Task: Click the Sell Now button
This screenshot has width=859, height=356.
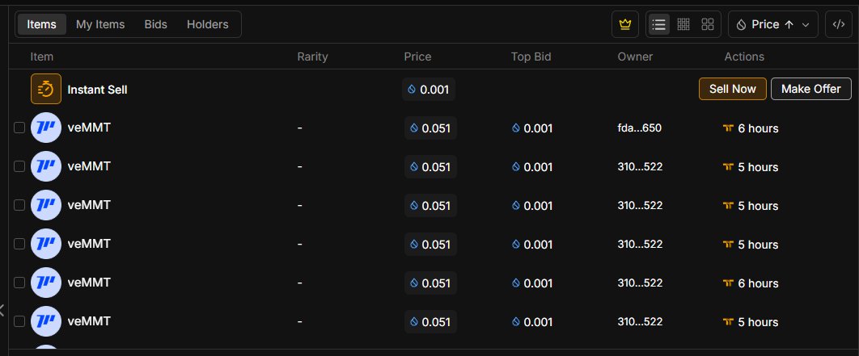Action: (x=733, y=89)
